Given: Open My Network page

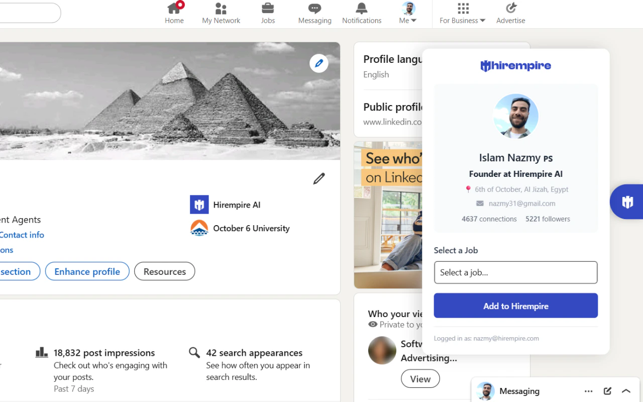Looking at the screenshot, I should tap(221, 14).
